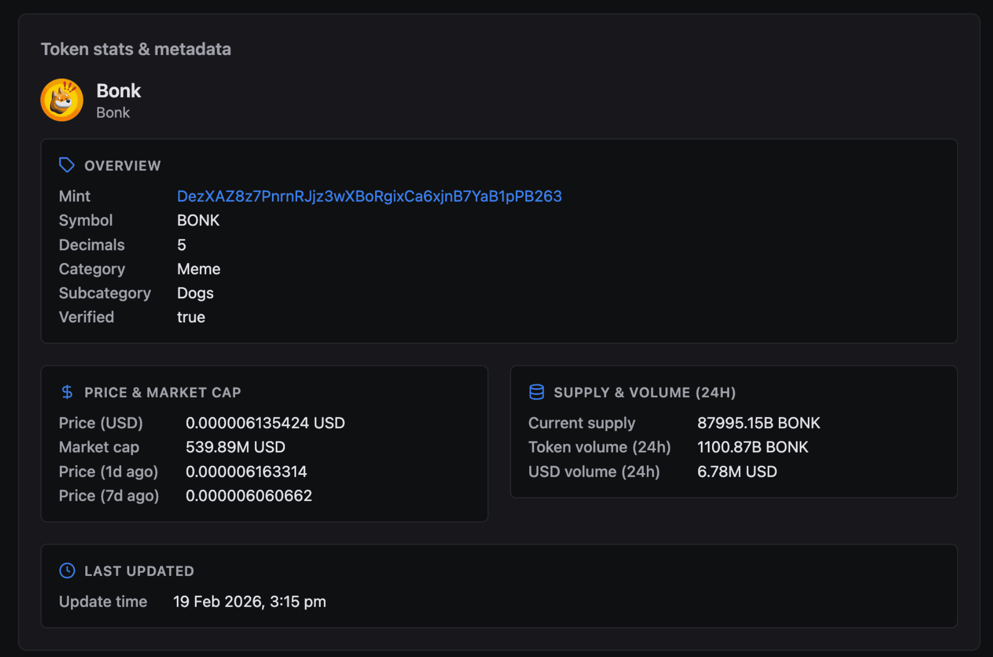Open the mint address DezXAZ8z7 link
The width and height of the screenshot is (993, 657).
tap(369, 196)
